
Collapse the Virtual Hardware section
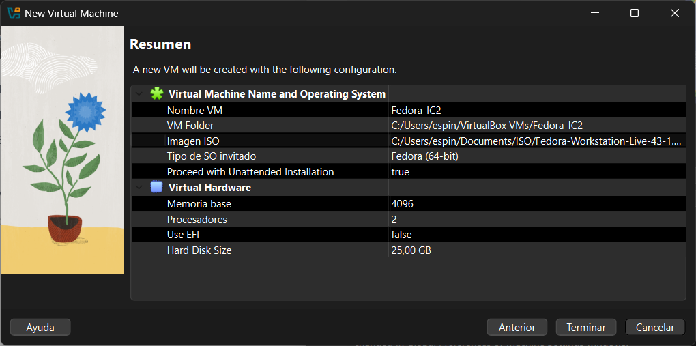pos(139,188)
